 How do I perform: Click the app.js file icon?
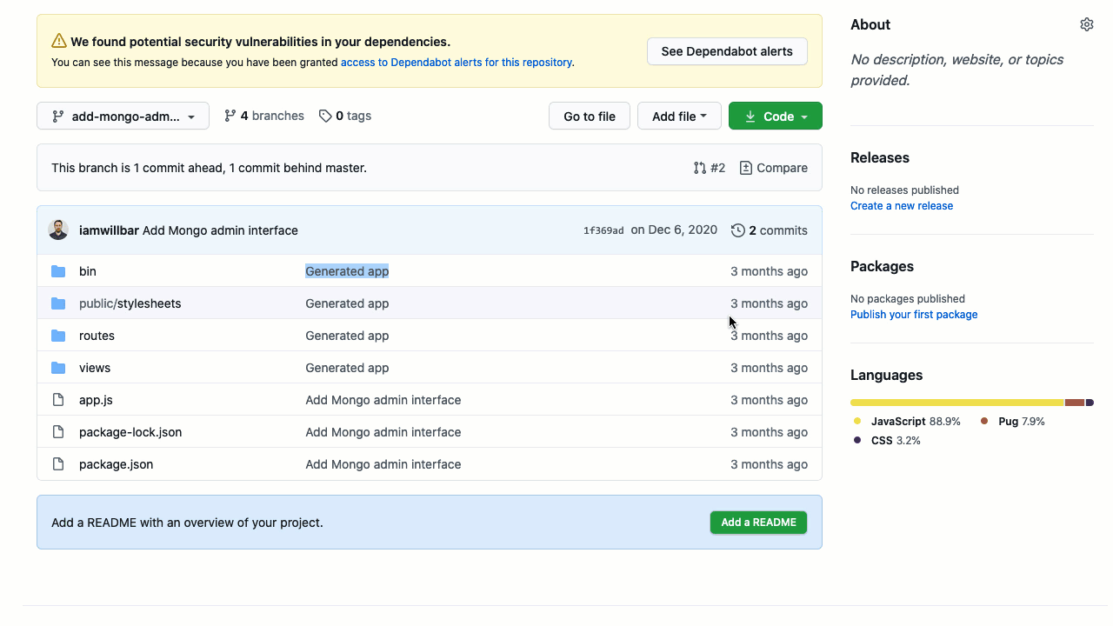pyautogui.click(x=58, y=400)
